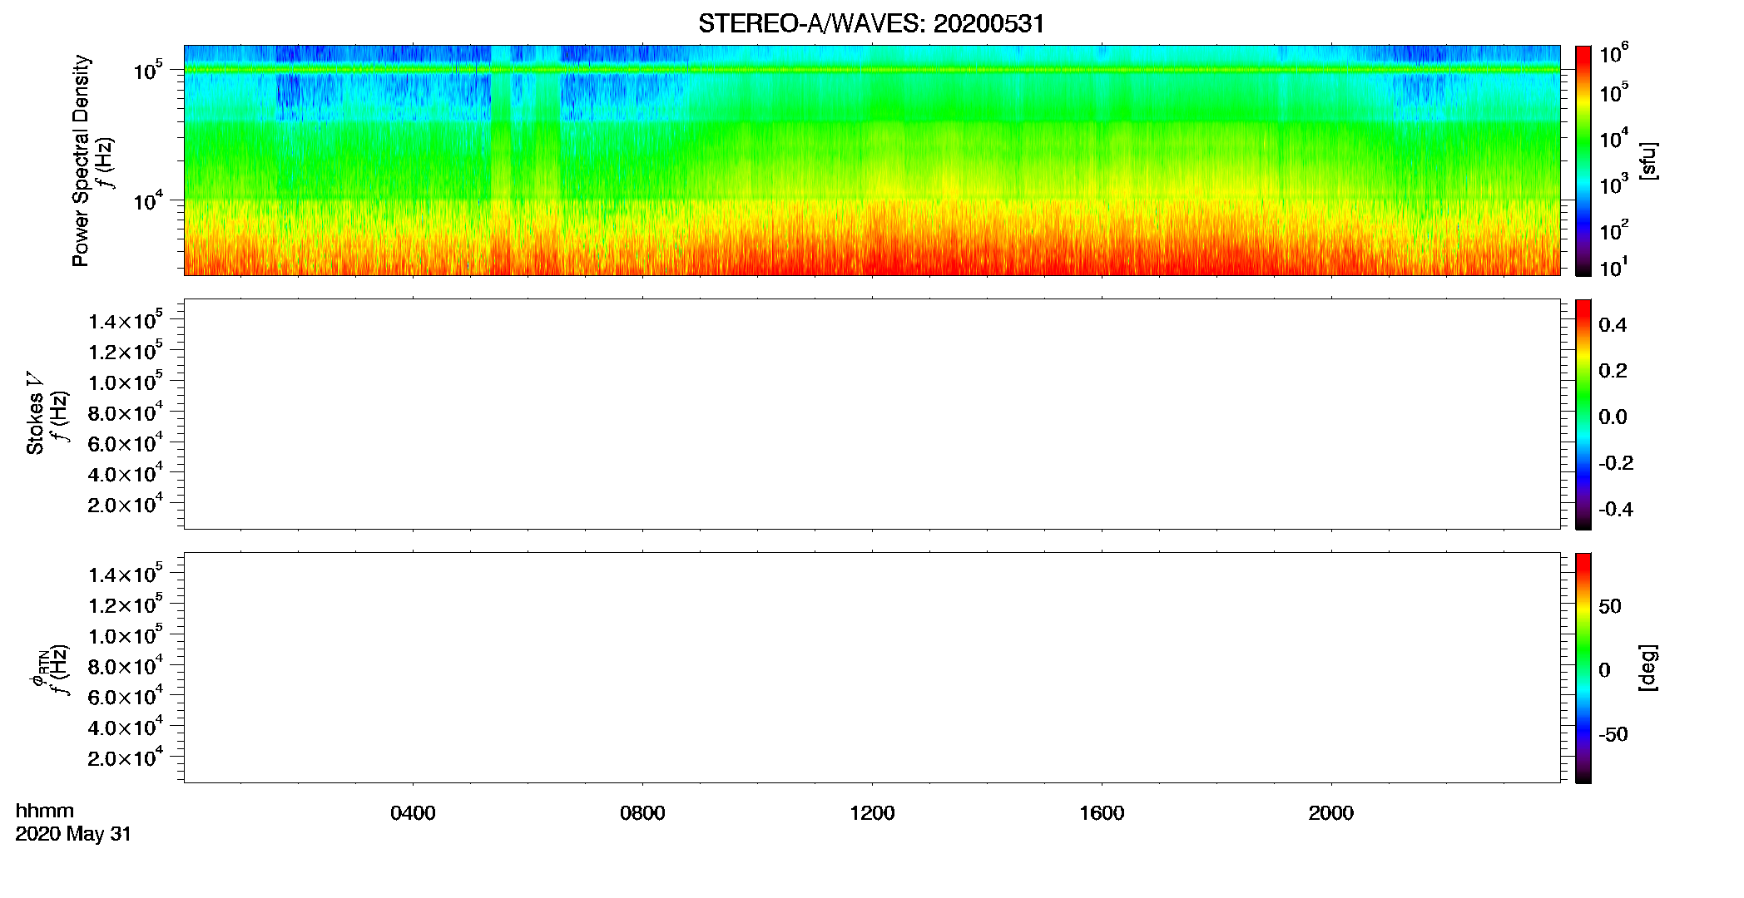The image size is (1744, 898).
Task: Click the 10^6 label on the sfu colorbar
Action: click(x=1613, y=53)
